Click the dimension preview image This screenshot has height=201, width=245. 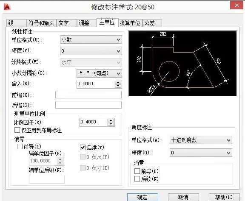click(x=182, y=64)
